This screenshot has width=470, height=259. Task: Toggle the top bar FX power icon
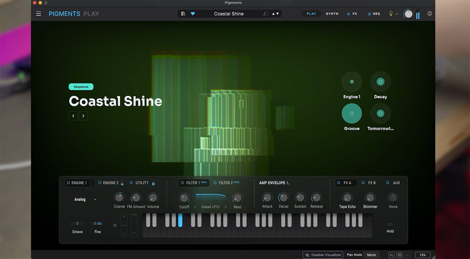348,14
